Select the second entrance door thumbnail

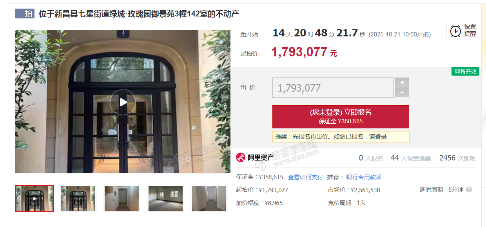(78, 198)
